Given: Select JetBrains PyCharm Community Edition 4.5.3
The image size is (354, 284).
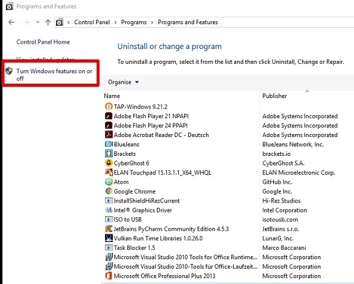Looking at the screenshot, I should (171, 229).
